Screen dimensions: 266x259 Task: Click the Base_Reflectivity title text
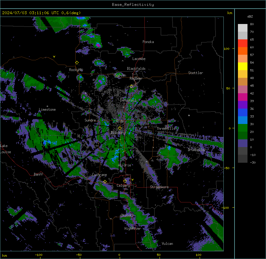(133, 5)
